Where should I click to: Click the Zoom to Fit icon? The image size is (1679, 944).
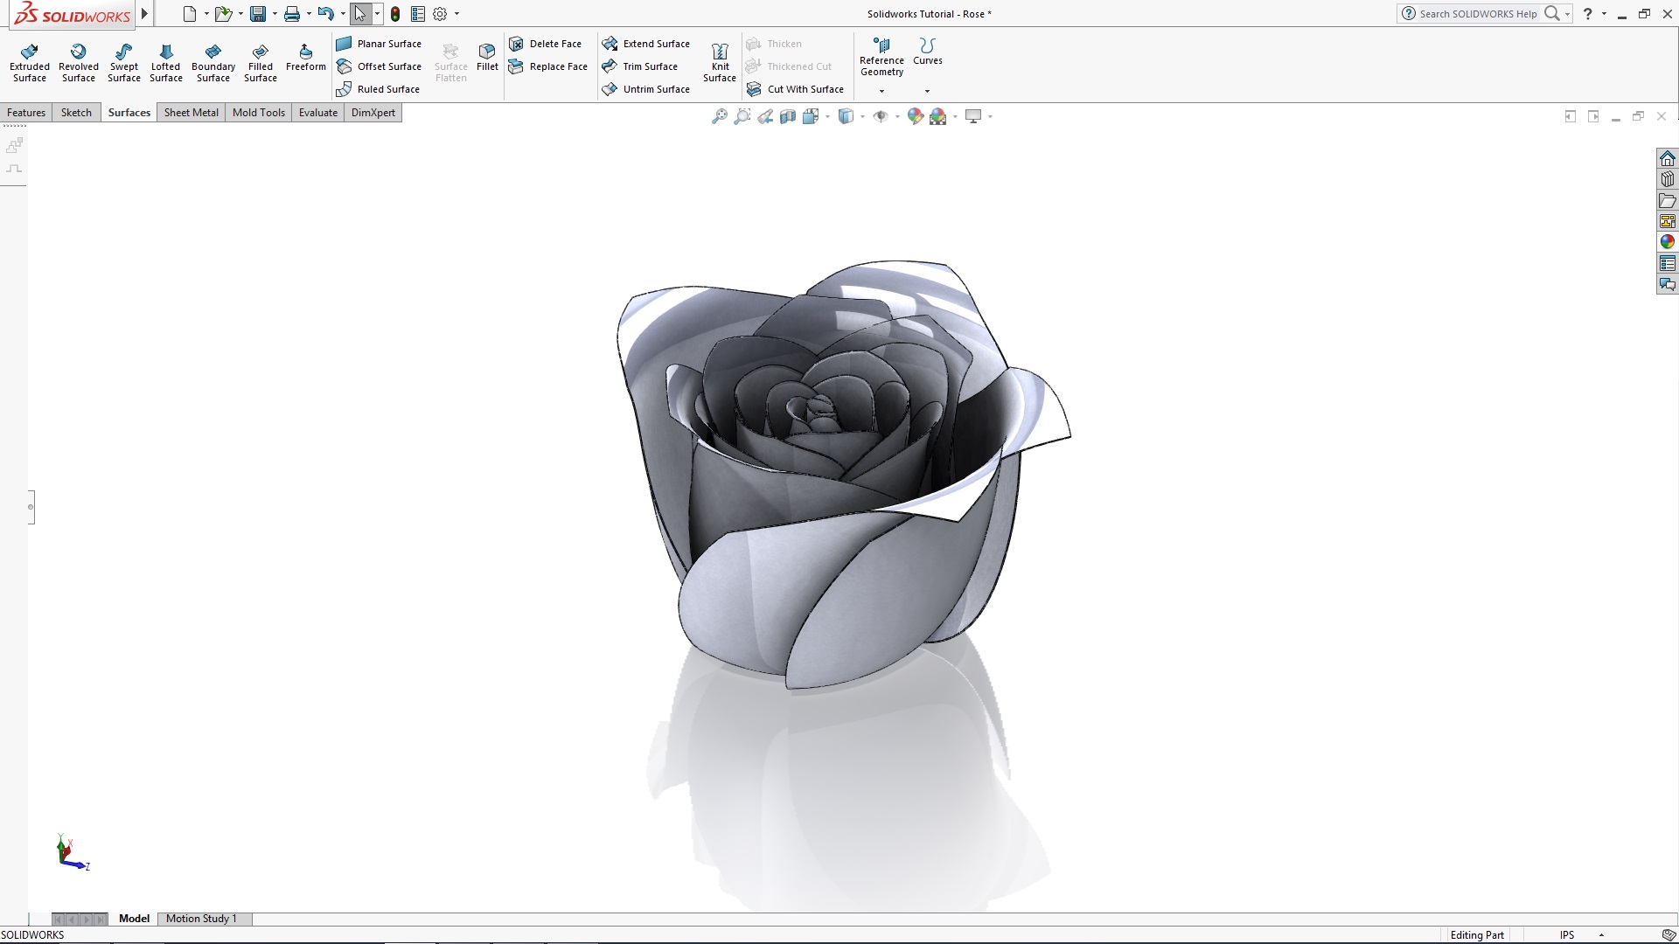click(x=721, y=115)
